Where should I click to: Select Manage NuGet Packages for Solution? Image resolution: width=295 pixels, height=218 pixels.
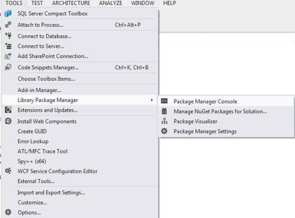tap(220, 112)
